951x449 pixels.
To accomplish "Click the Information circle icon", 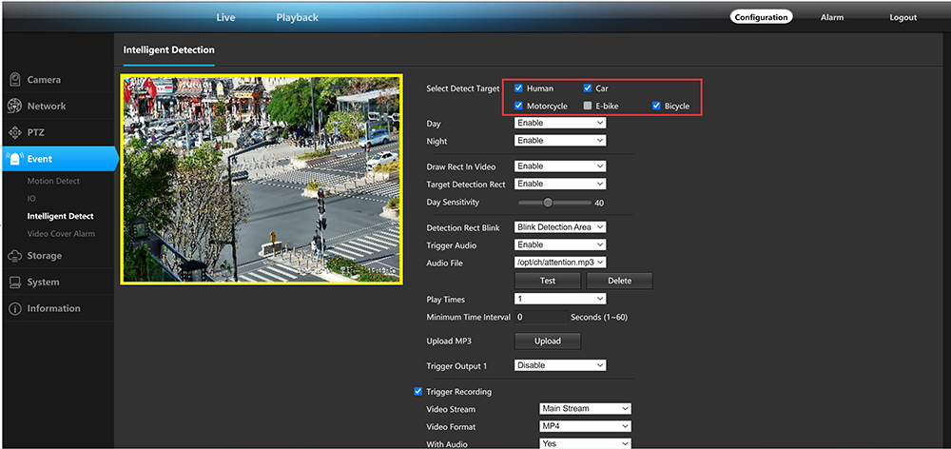I will point(14,309).
